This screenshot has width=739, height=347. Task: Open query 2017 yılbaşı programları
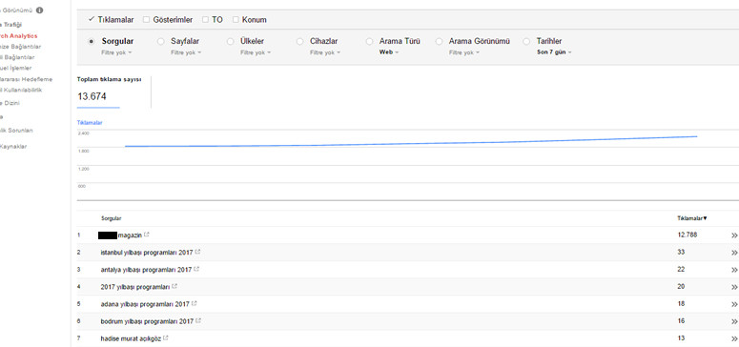[x=135, y=287]
